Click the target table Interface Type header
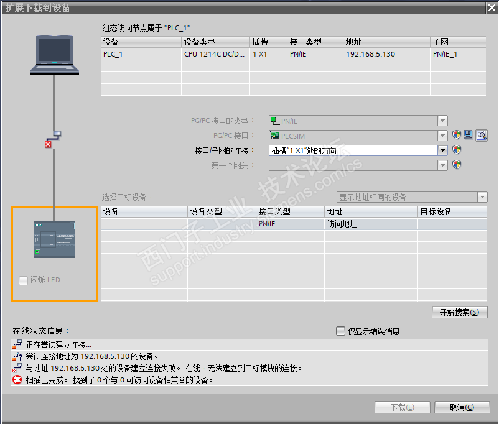Image resolution: width=499 pixels, height=424 pixels. click(x=290, y=211)
